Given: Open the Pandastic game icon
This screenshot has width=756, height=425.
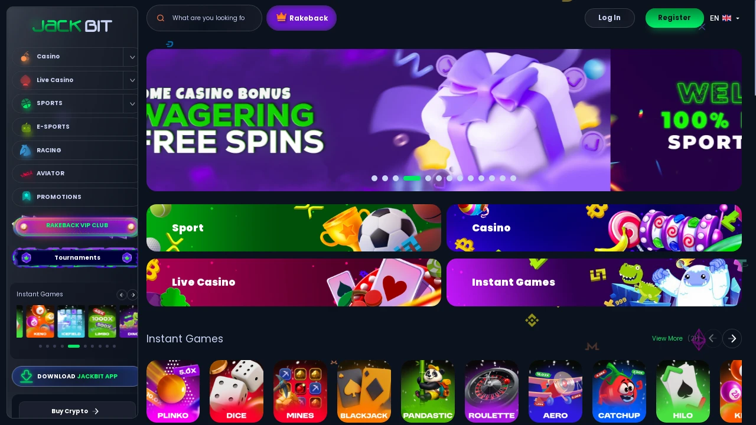Looking at the screenshot, I should click(x=428, y=391).
